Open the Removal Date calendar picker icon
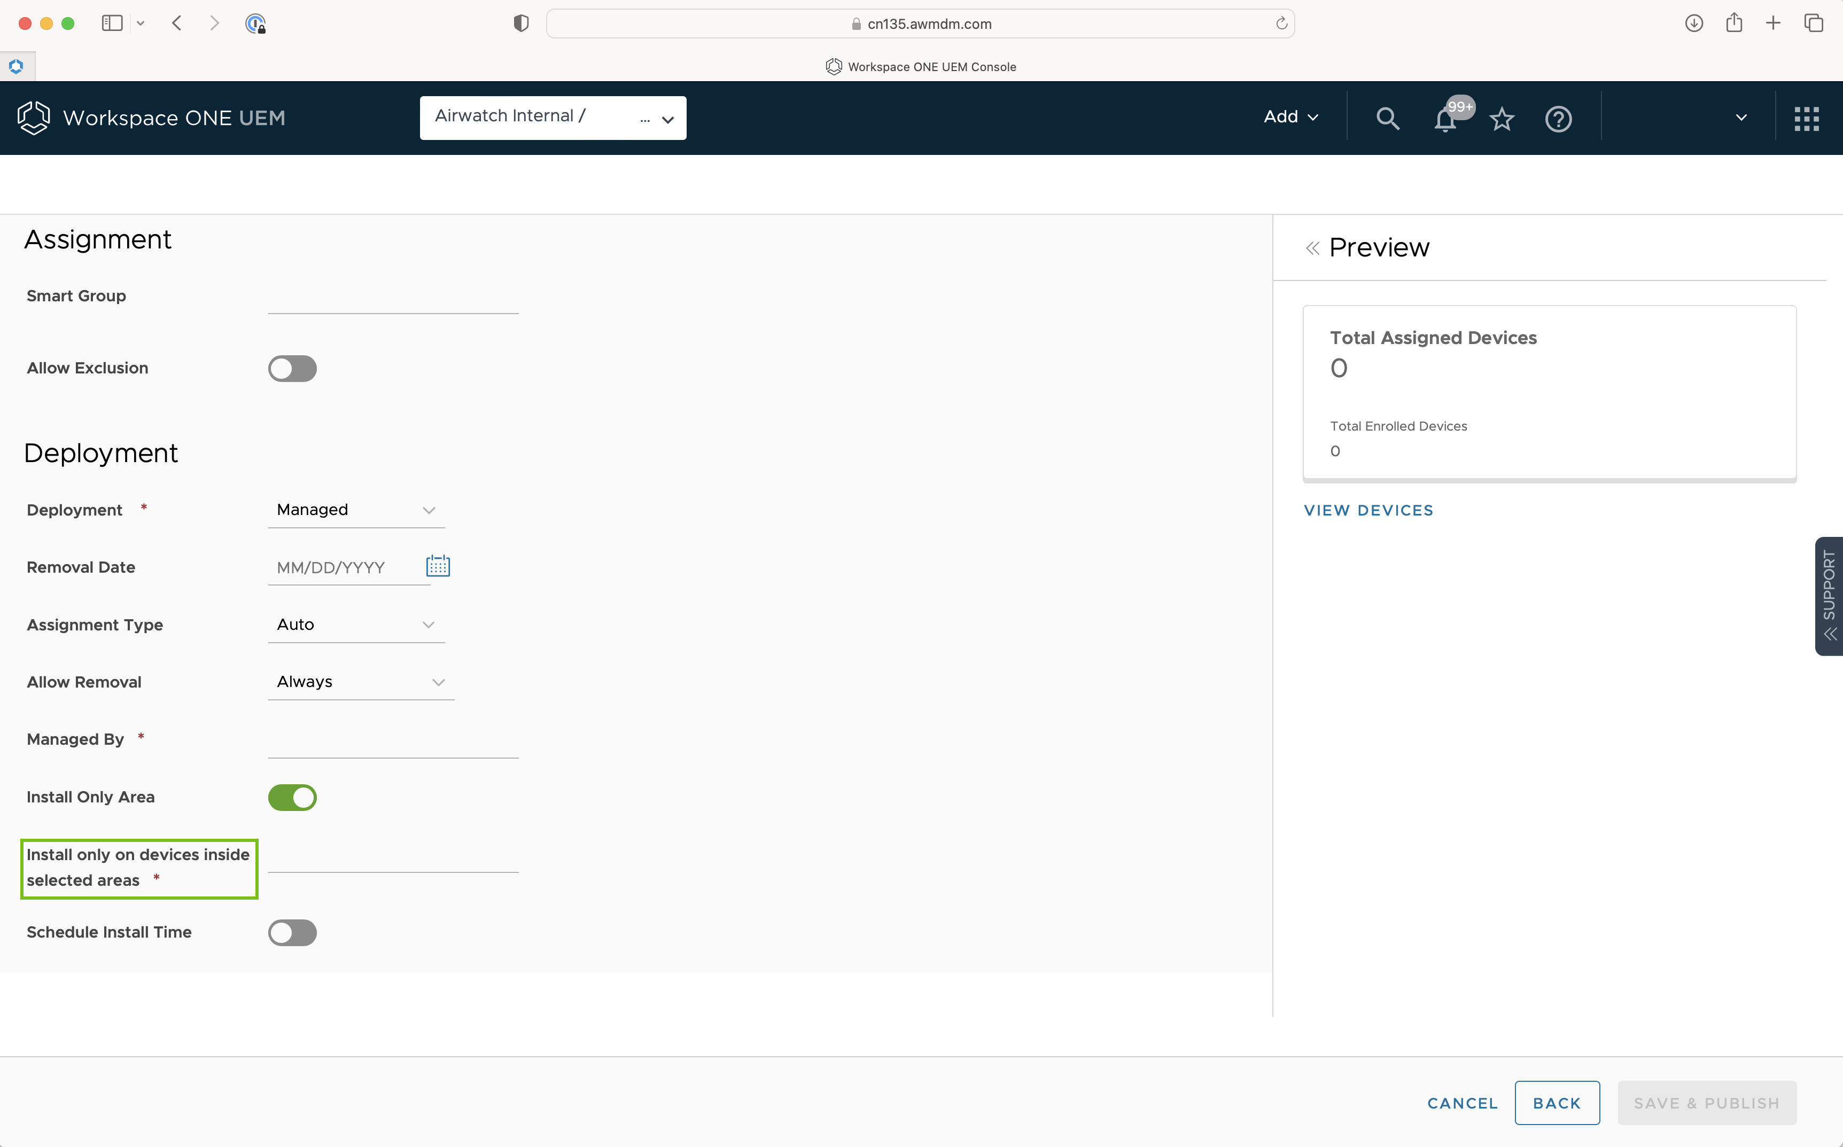This screenshot has width=1843, height=1147. pyautogui.click(x=438, y=566)
